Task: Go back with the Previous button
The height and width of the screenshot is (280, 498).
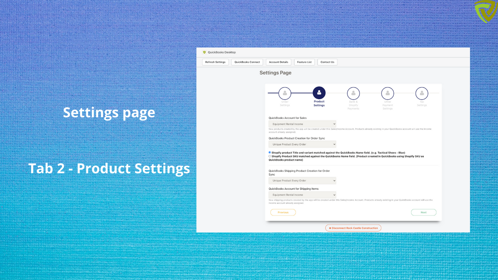Action: pos(283,212)
